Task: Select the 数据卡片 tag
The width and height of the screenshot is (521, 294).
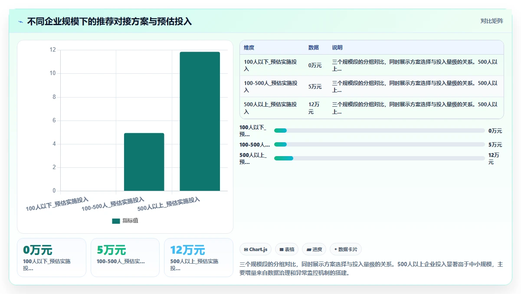Action: 345,249
